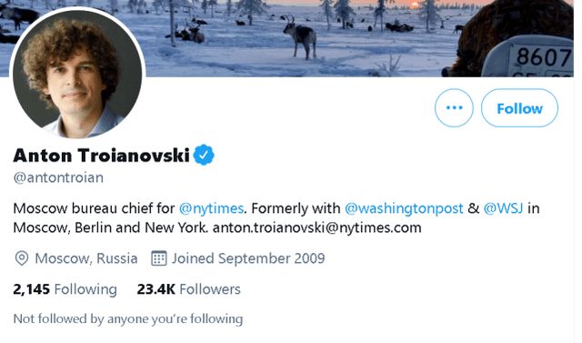Viewport: 582px width, 343px height.
Task: Follow Anton Troianovski's account
Action: [x=519, y=108]
